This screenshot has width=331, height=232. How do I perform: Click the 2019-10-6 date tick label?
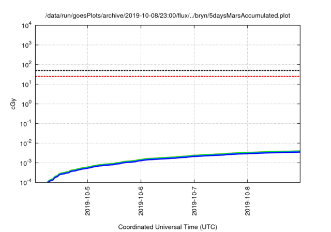[x=141, y=201]
